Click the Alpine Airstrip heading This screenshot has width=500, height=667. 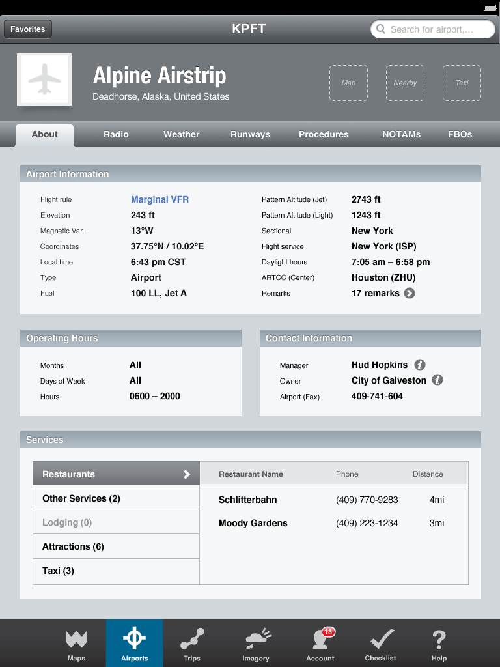tap(160, 76)
